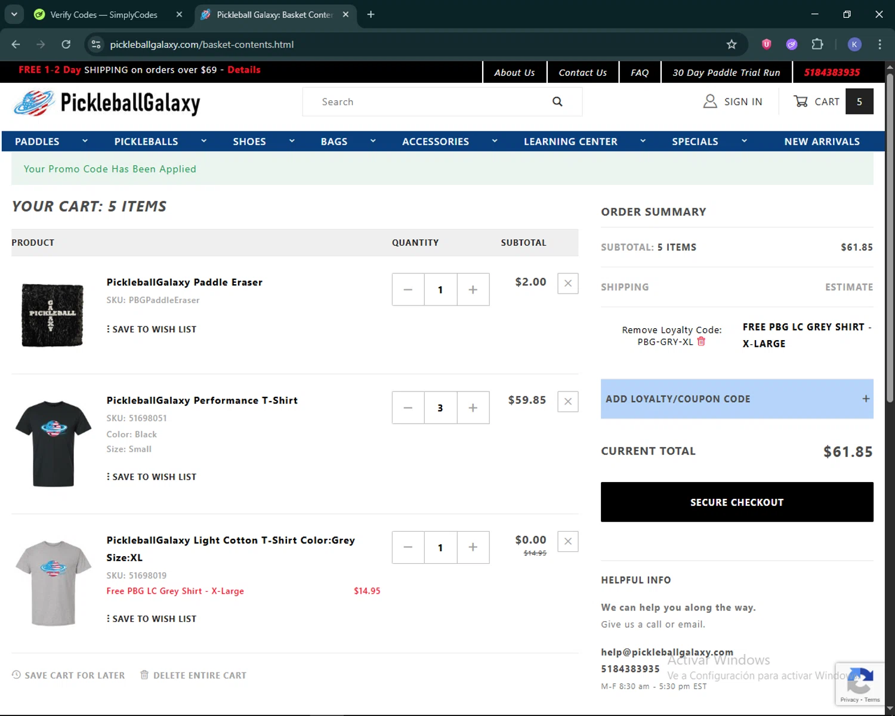
Task: Open Chrome three-dot menu
Action: tap(879, 44)
